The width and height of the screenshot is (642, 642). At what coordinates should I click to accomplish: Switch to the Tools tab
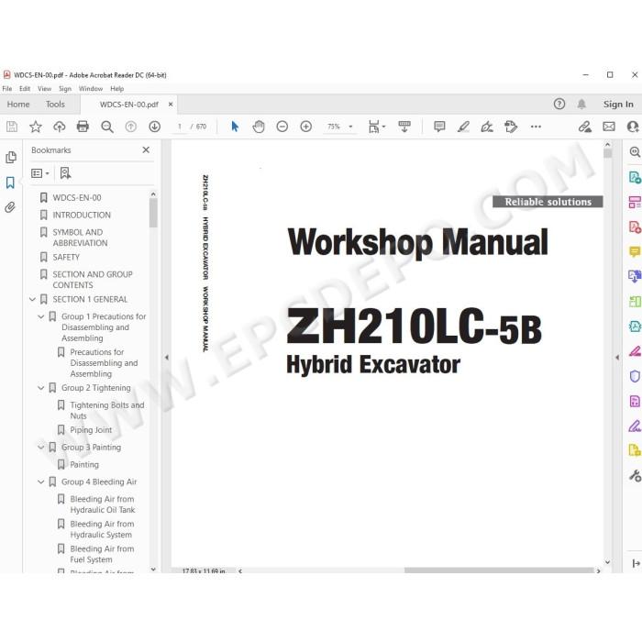[x=55, y=105]
